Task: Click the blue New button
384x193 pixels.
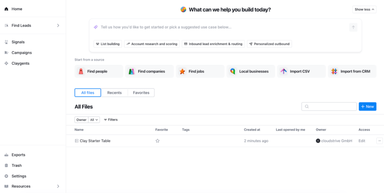Action: [367, 107]
